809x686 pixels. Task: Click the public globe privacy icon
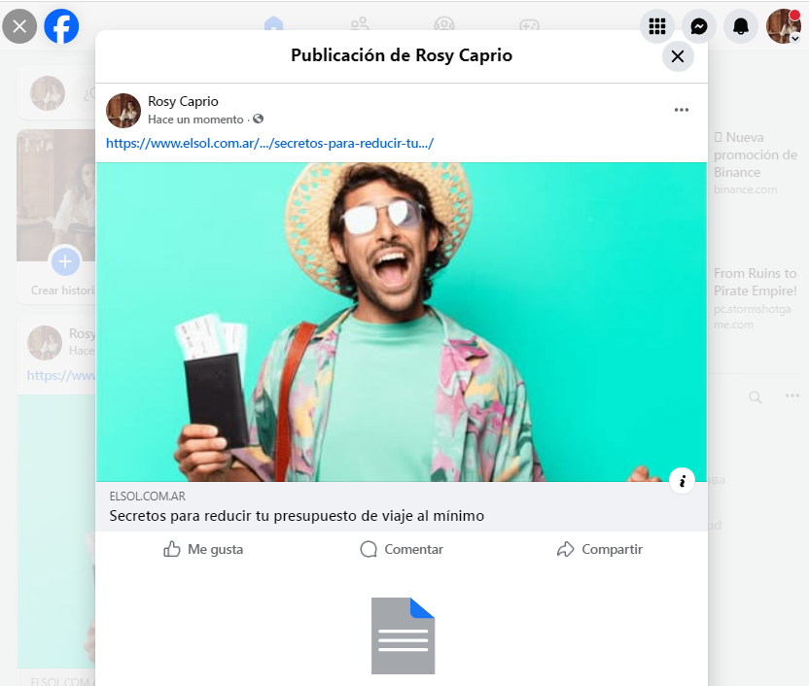click(x=259, y=120)
